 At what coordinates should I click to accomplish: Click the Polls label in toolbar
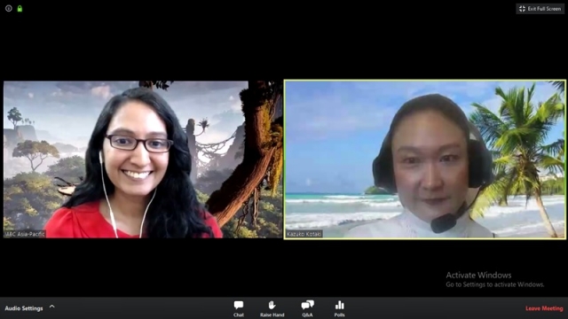pos(339,315)
